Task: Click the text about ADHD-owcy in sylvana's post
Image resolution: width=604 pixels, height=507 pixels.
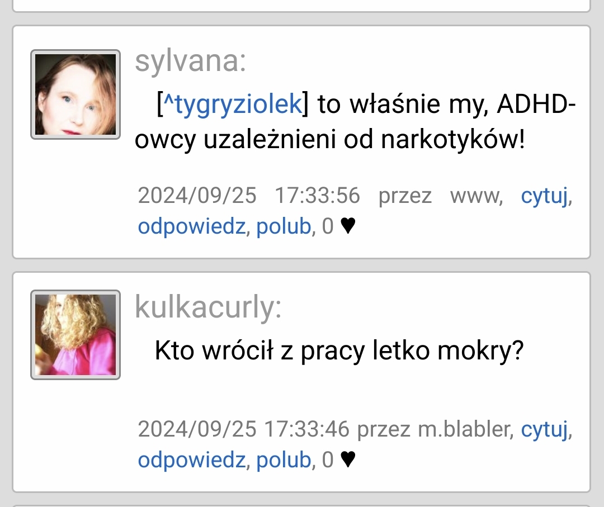Action: 355,121
